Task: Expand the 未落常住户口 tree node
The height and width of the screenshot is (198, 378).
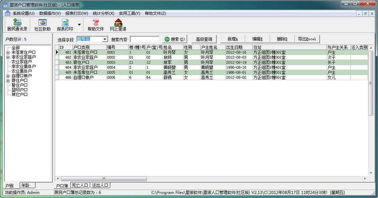Action: pyautogui.click(x=8, y=52)
